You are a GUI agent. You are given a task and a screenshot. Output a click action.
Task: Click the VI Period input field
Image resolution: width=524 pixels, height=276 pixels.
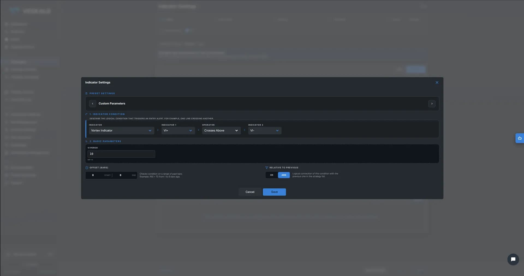[121, 154]
